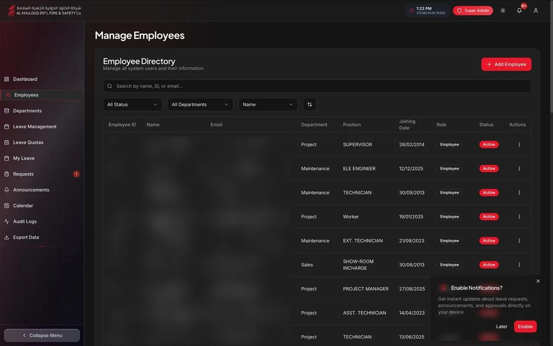Open actions menu for ELE ENGINEER row
This screenshot has height=346, width=553.
point(519,169)
